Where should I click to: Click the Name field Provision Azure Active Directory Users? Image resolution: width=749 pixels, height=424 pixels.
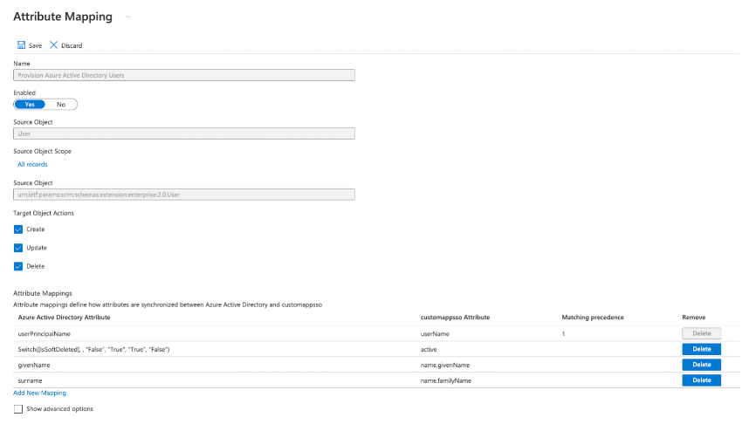184,75
